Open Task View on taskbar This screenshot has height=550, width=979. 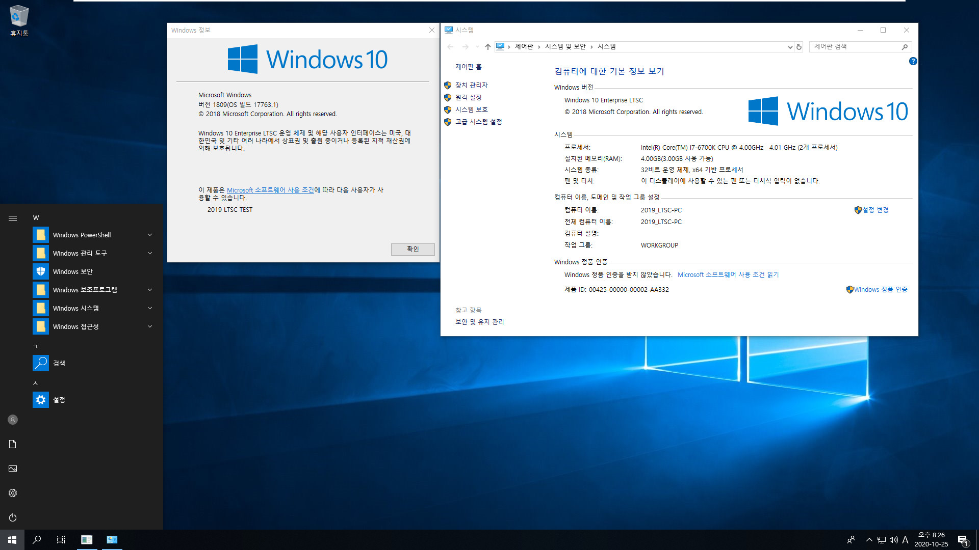tap(61, 540)
